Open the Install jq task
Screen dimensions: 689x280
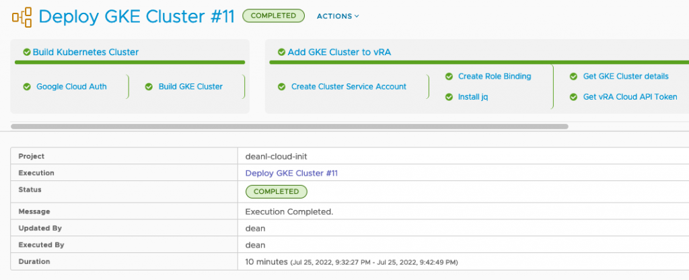tap(473, 97)
